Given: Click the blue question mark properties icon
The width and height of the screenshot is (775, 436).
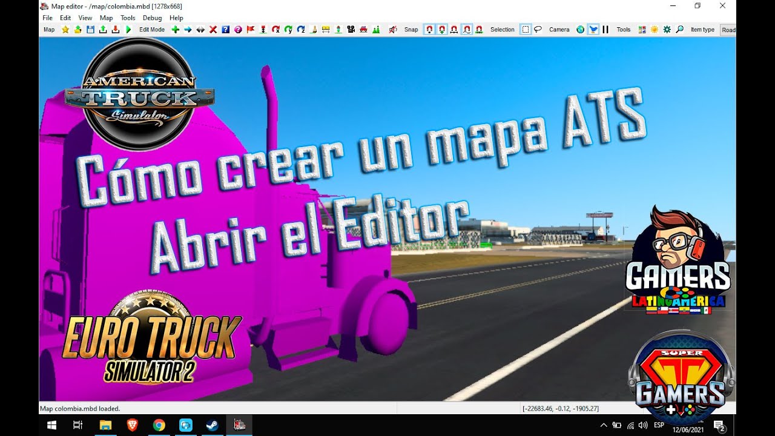Looking at the screenshot, I should [x=225, y=29].
